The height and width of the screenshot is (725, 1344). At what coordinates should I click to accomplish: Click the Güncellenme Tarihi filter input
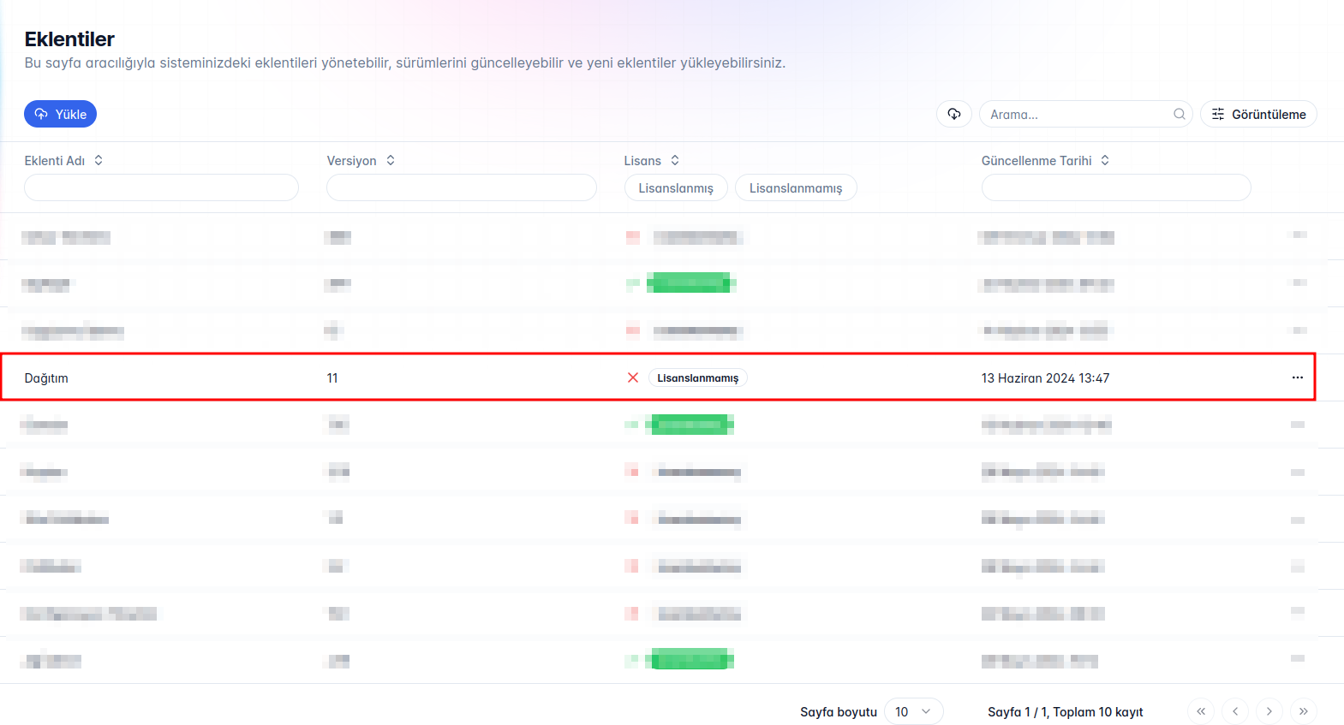(x=1115, y=187)
